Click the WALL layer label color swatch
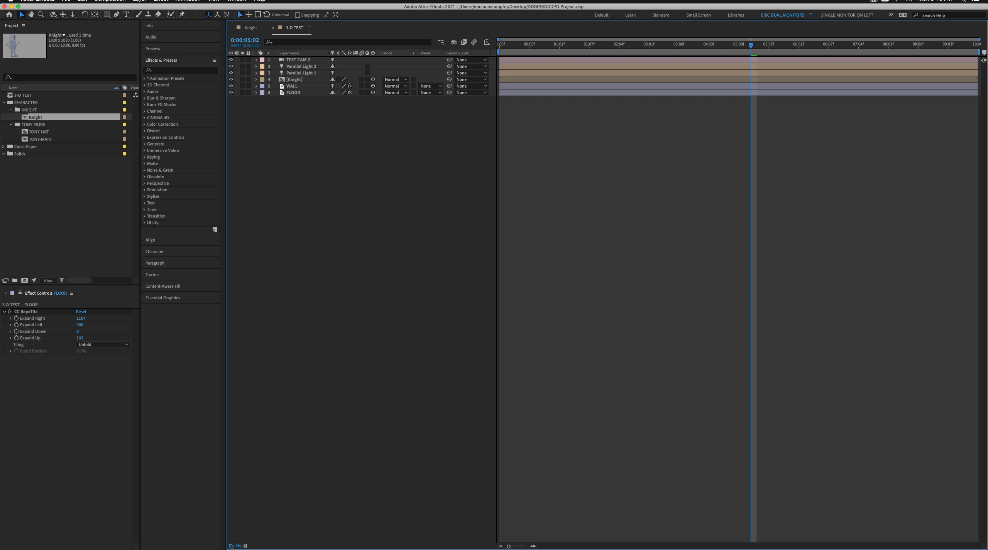The image size is (988, 550). (x=262, y=86)
